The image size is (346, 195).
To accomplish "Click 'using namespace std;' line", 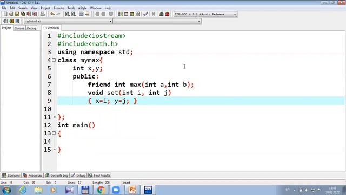I will point(95,52).
